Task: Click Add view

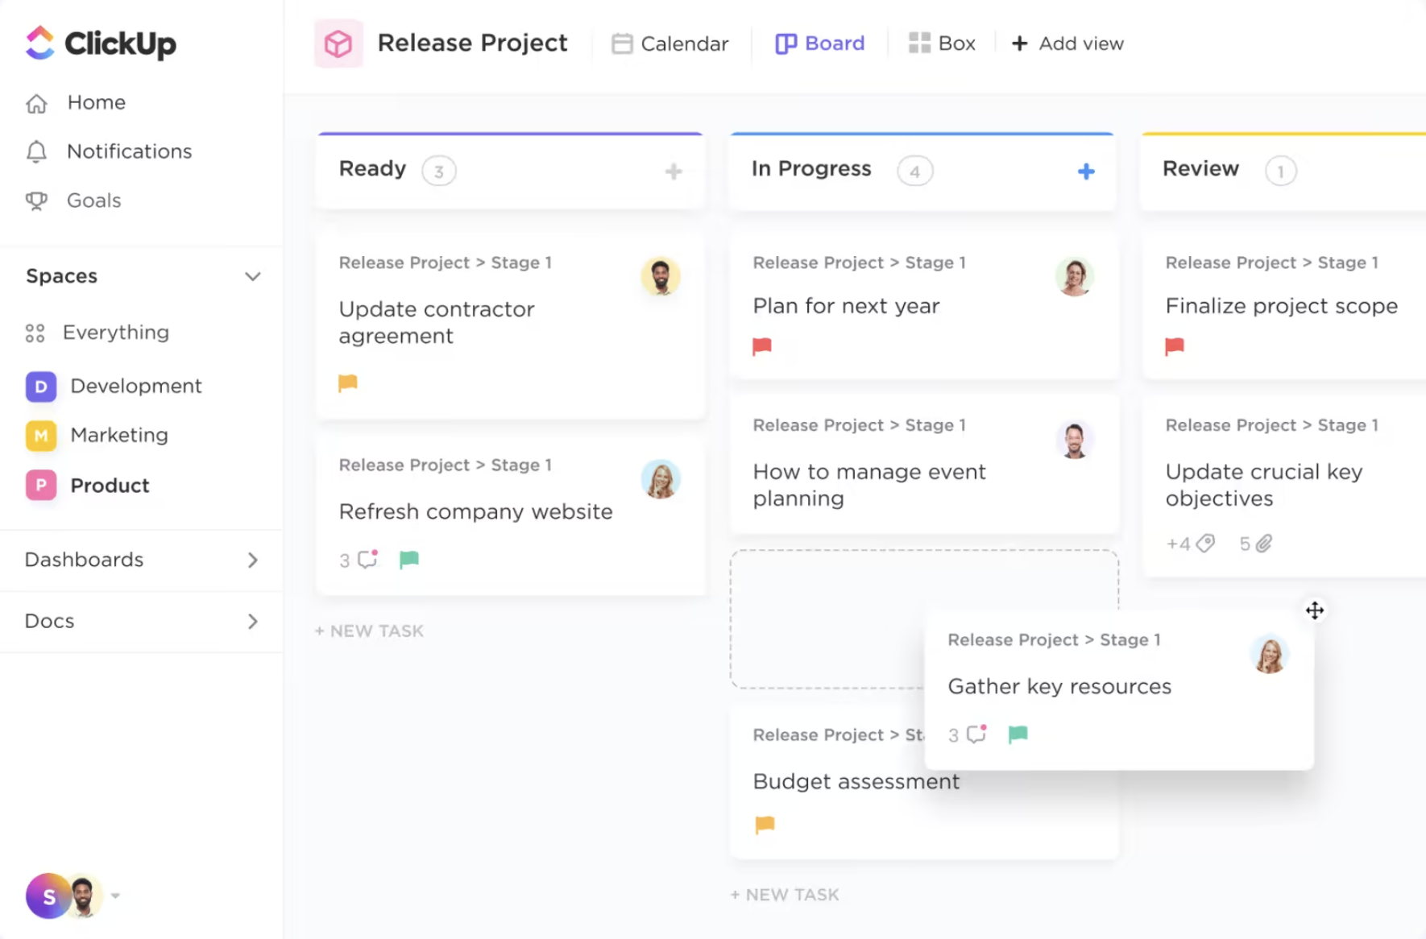Action: pos(1067,43)
